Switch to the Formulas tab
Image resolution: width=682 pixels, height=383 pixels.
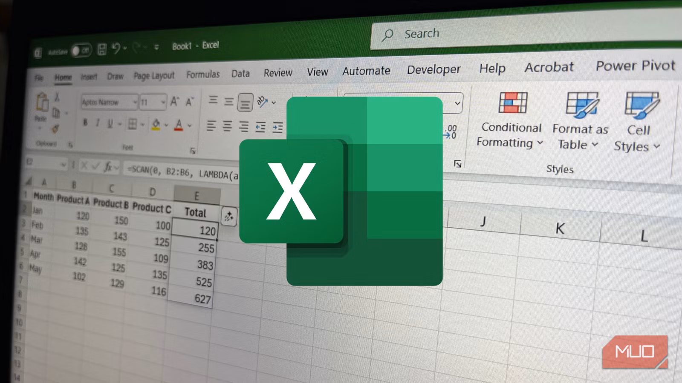point(203,75)
